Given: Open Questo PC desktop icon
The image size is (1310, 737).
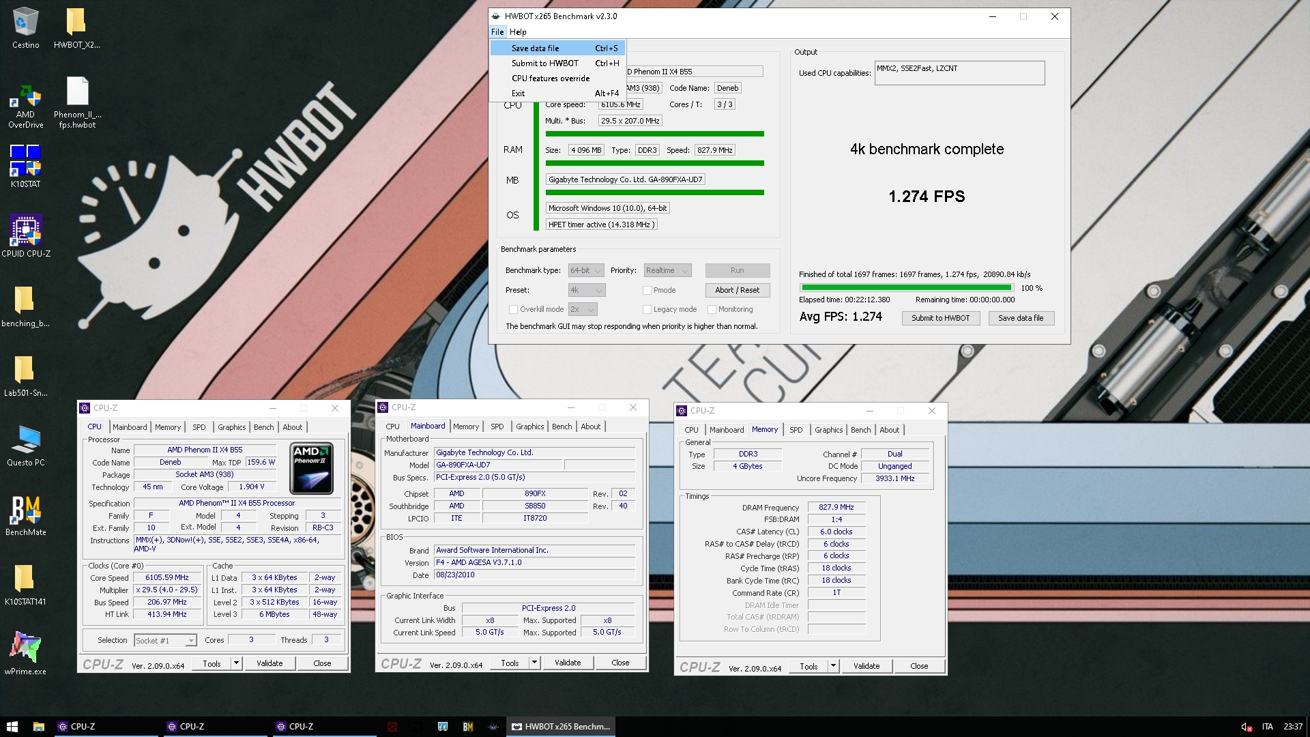Looking at the screenshot, I should coord(25,445).
